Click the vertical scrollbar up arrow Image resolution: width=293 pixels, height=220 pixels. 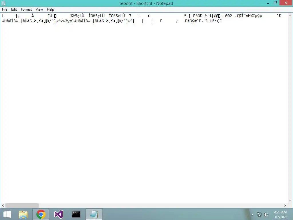[x=290, y=15]
